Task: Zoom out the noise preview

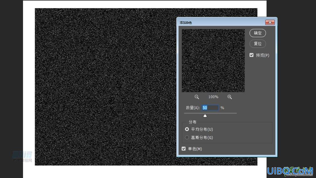Action: tap(197, 97)
